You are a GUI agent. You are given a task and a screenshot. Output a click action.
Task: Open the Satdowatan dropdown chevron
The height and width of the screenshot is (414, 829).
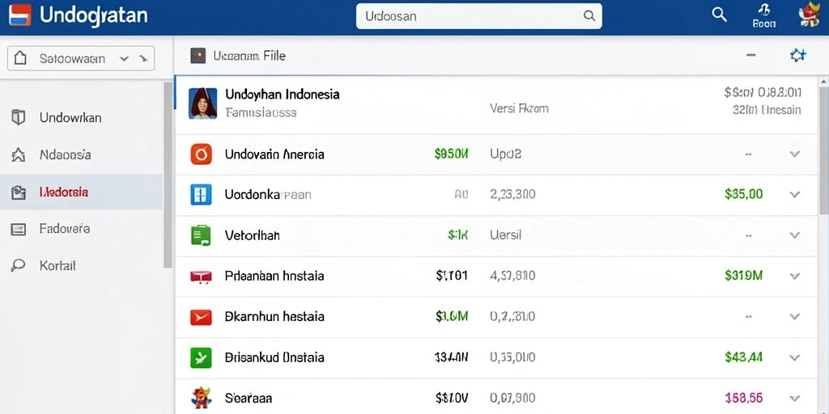pos(125,59)
